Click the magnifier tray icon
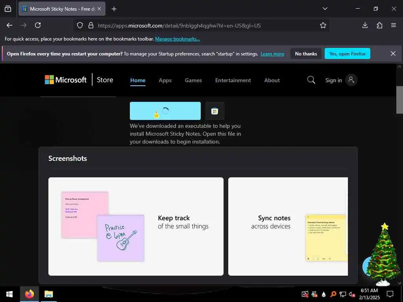The image size is (403, 302). click(333, 294)
